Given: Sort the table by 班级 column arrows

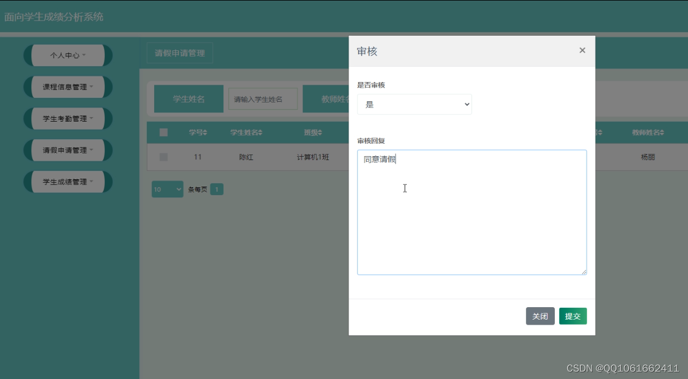Looking at the screenshot, I should [320, 132].
